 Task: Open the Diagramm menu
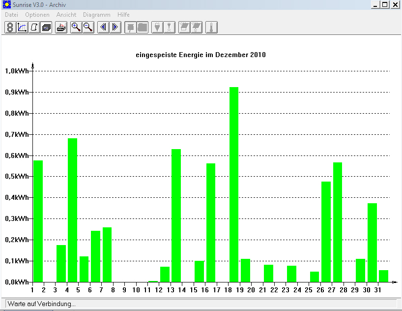pos(97,15)
